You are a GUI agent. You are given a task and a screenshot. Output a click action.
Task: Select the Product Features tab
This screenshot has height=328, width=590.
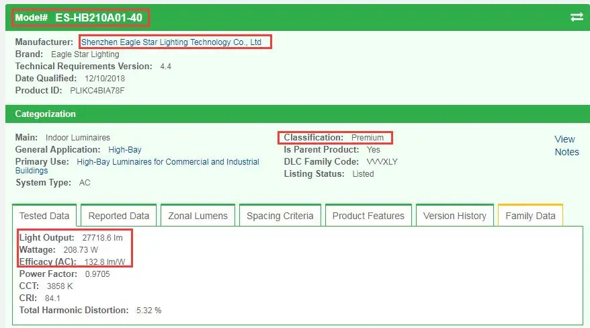point(368,216)
